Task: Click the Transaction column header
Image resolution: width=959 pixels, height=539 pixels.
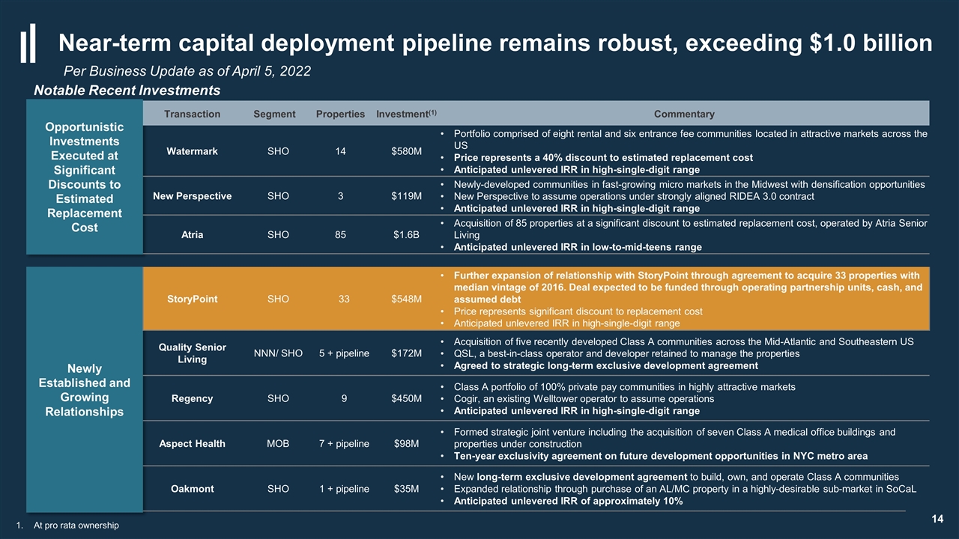Action: (193, 114)
